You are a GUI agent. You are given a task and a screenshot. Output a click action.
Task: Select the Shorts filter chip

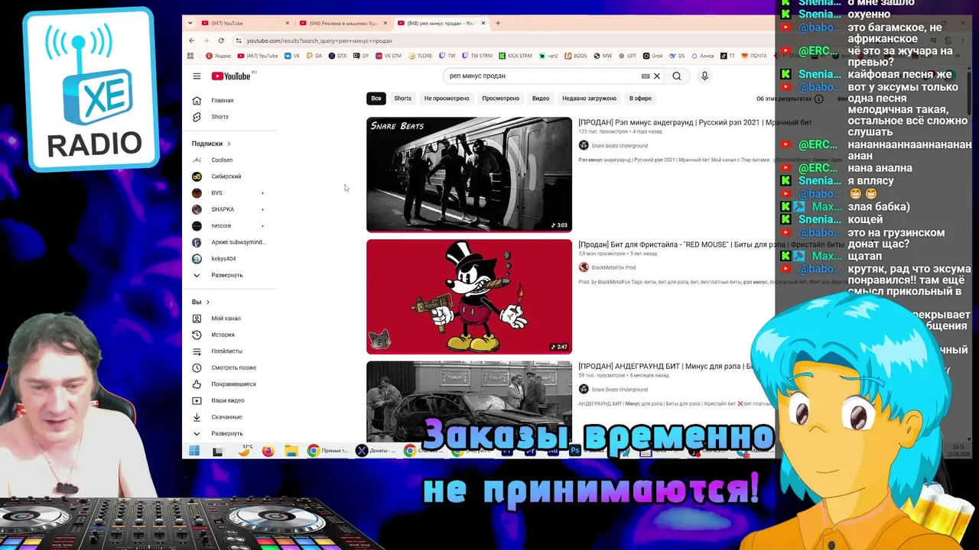tap(403, 99)
